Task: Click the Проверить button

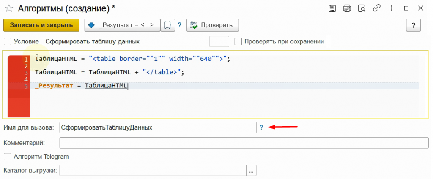Action: coord(213,25)
